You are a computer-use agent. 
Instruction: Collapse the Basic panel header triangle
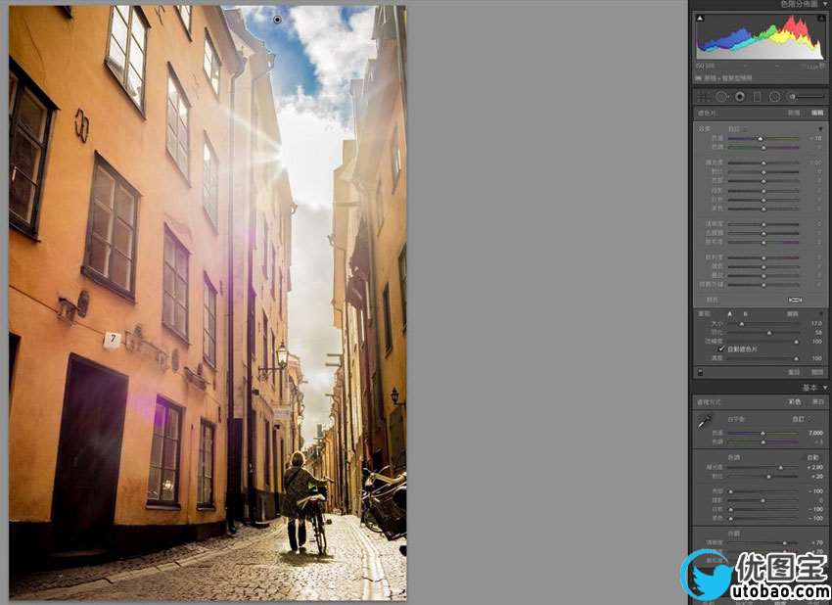(x=824, y=388)
